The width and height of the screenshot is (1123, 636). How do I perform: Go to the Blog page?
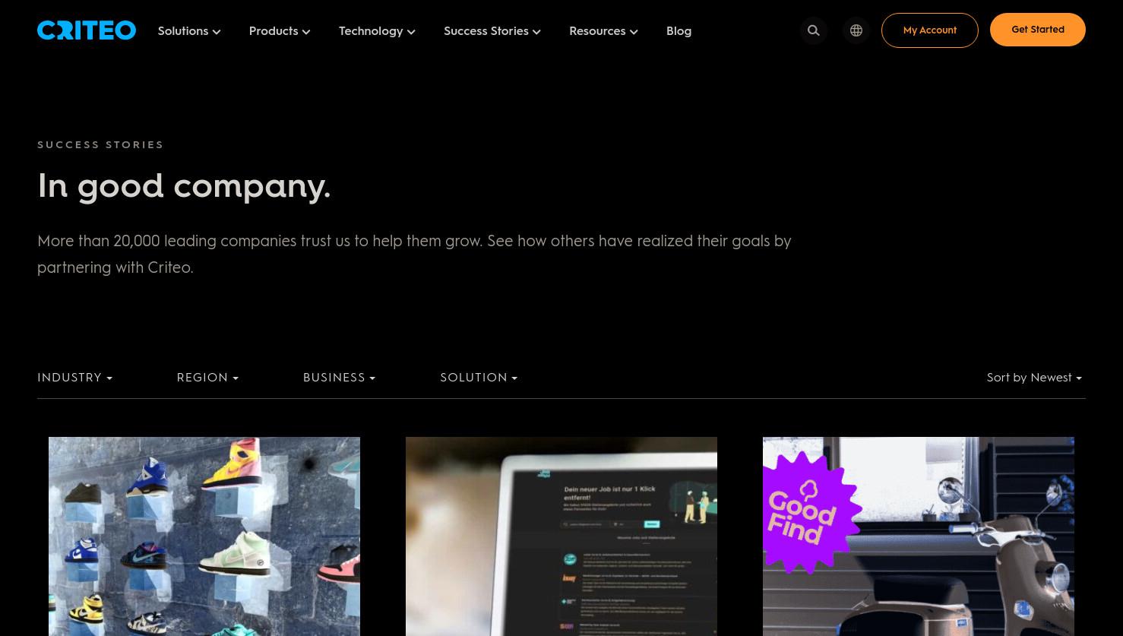click(x=679, y=31)
